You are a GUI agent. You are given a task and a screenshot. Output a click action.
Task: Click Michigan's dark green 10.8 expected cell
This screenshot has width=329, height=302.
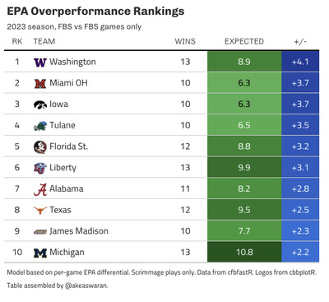coord(244,252)
